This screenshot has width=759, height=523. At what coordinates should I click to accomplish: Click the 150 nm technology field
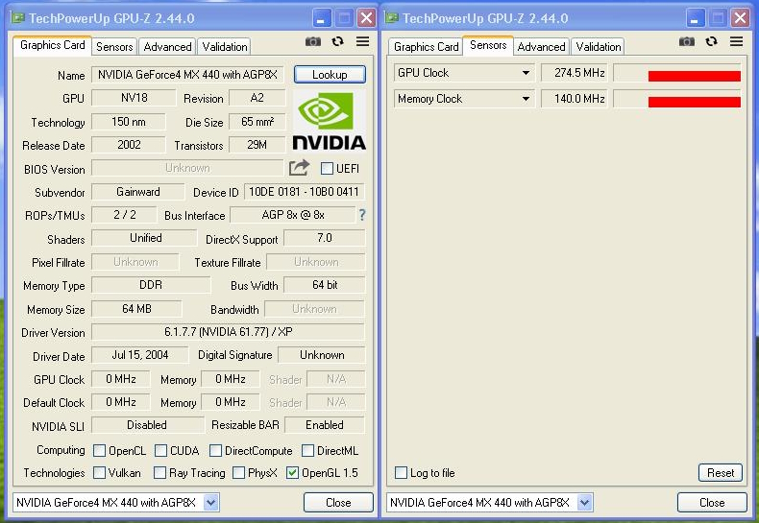point(129,121)
